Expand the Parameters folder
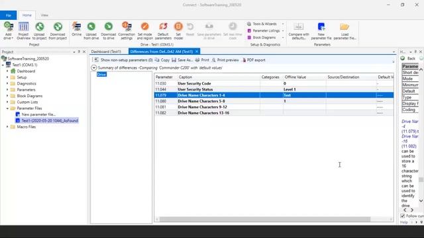Screen dimensions: 424x238 (7, 90)
